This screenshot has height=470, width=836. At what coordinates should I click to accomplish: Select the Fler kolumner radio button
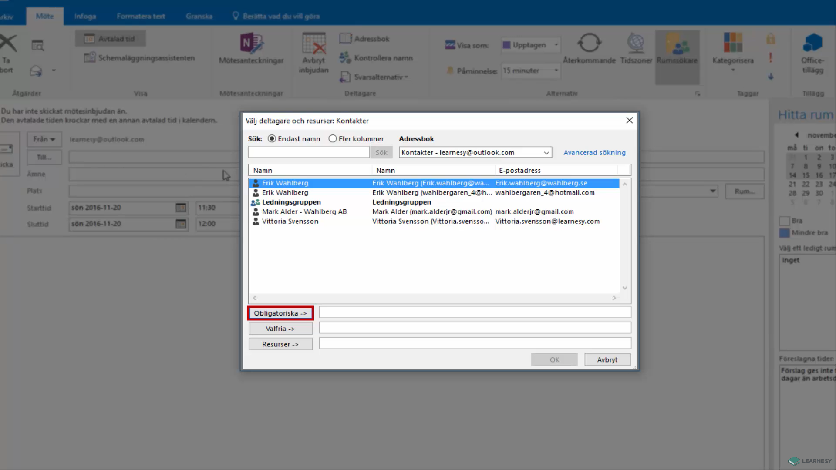[333, 138]
